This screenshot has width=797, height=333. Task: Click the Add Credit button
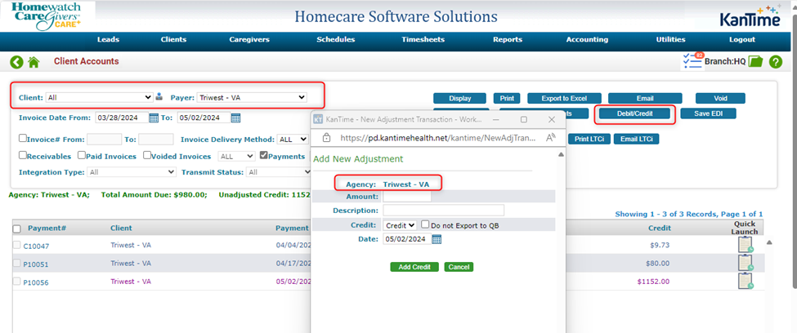click(415, 267)
